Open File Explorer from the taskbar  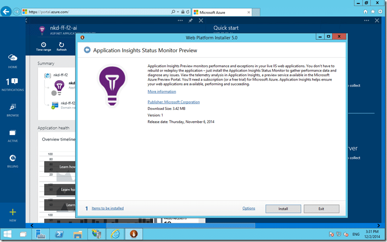[78, 234]
